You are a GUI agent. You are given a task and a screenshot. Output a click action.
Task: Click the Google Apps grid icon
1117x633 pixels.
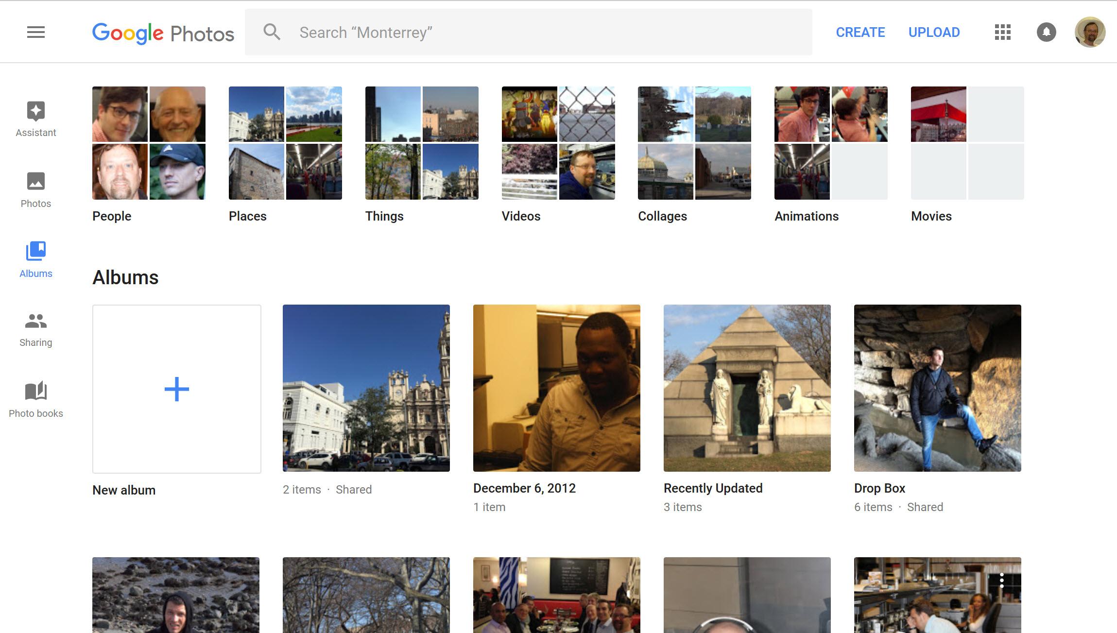pyautogui.click(x=1003, y=32)
